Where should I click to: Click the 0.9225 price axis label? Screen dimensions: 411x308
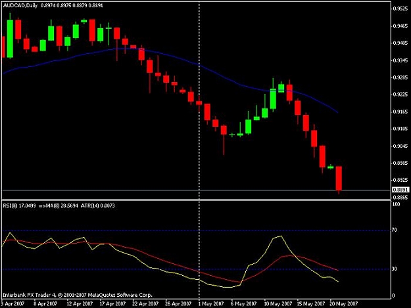(x=400, y=95)
